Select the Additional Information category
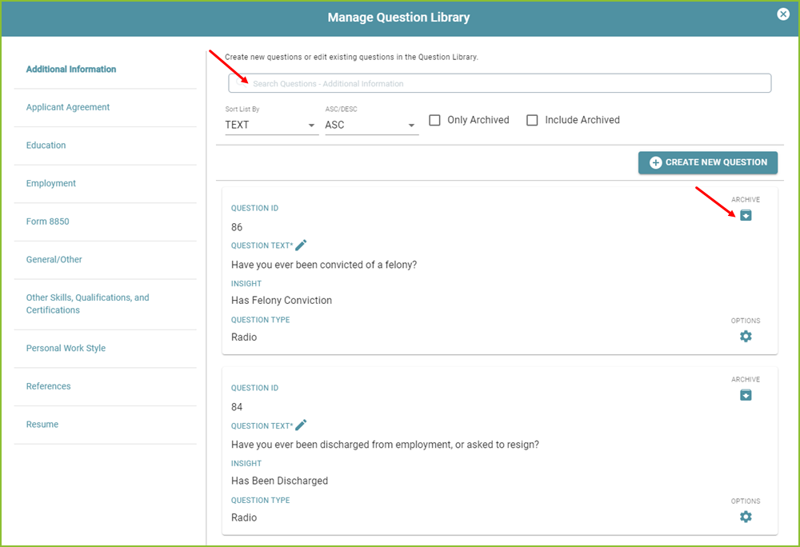The width and height of the screenshot is (800, 547). click(x=71, y=70)
